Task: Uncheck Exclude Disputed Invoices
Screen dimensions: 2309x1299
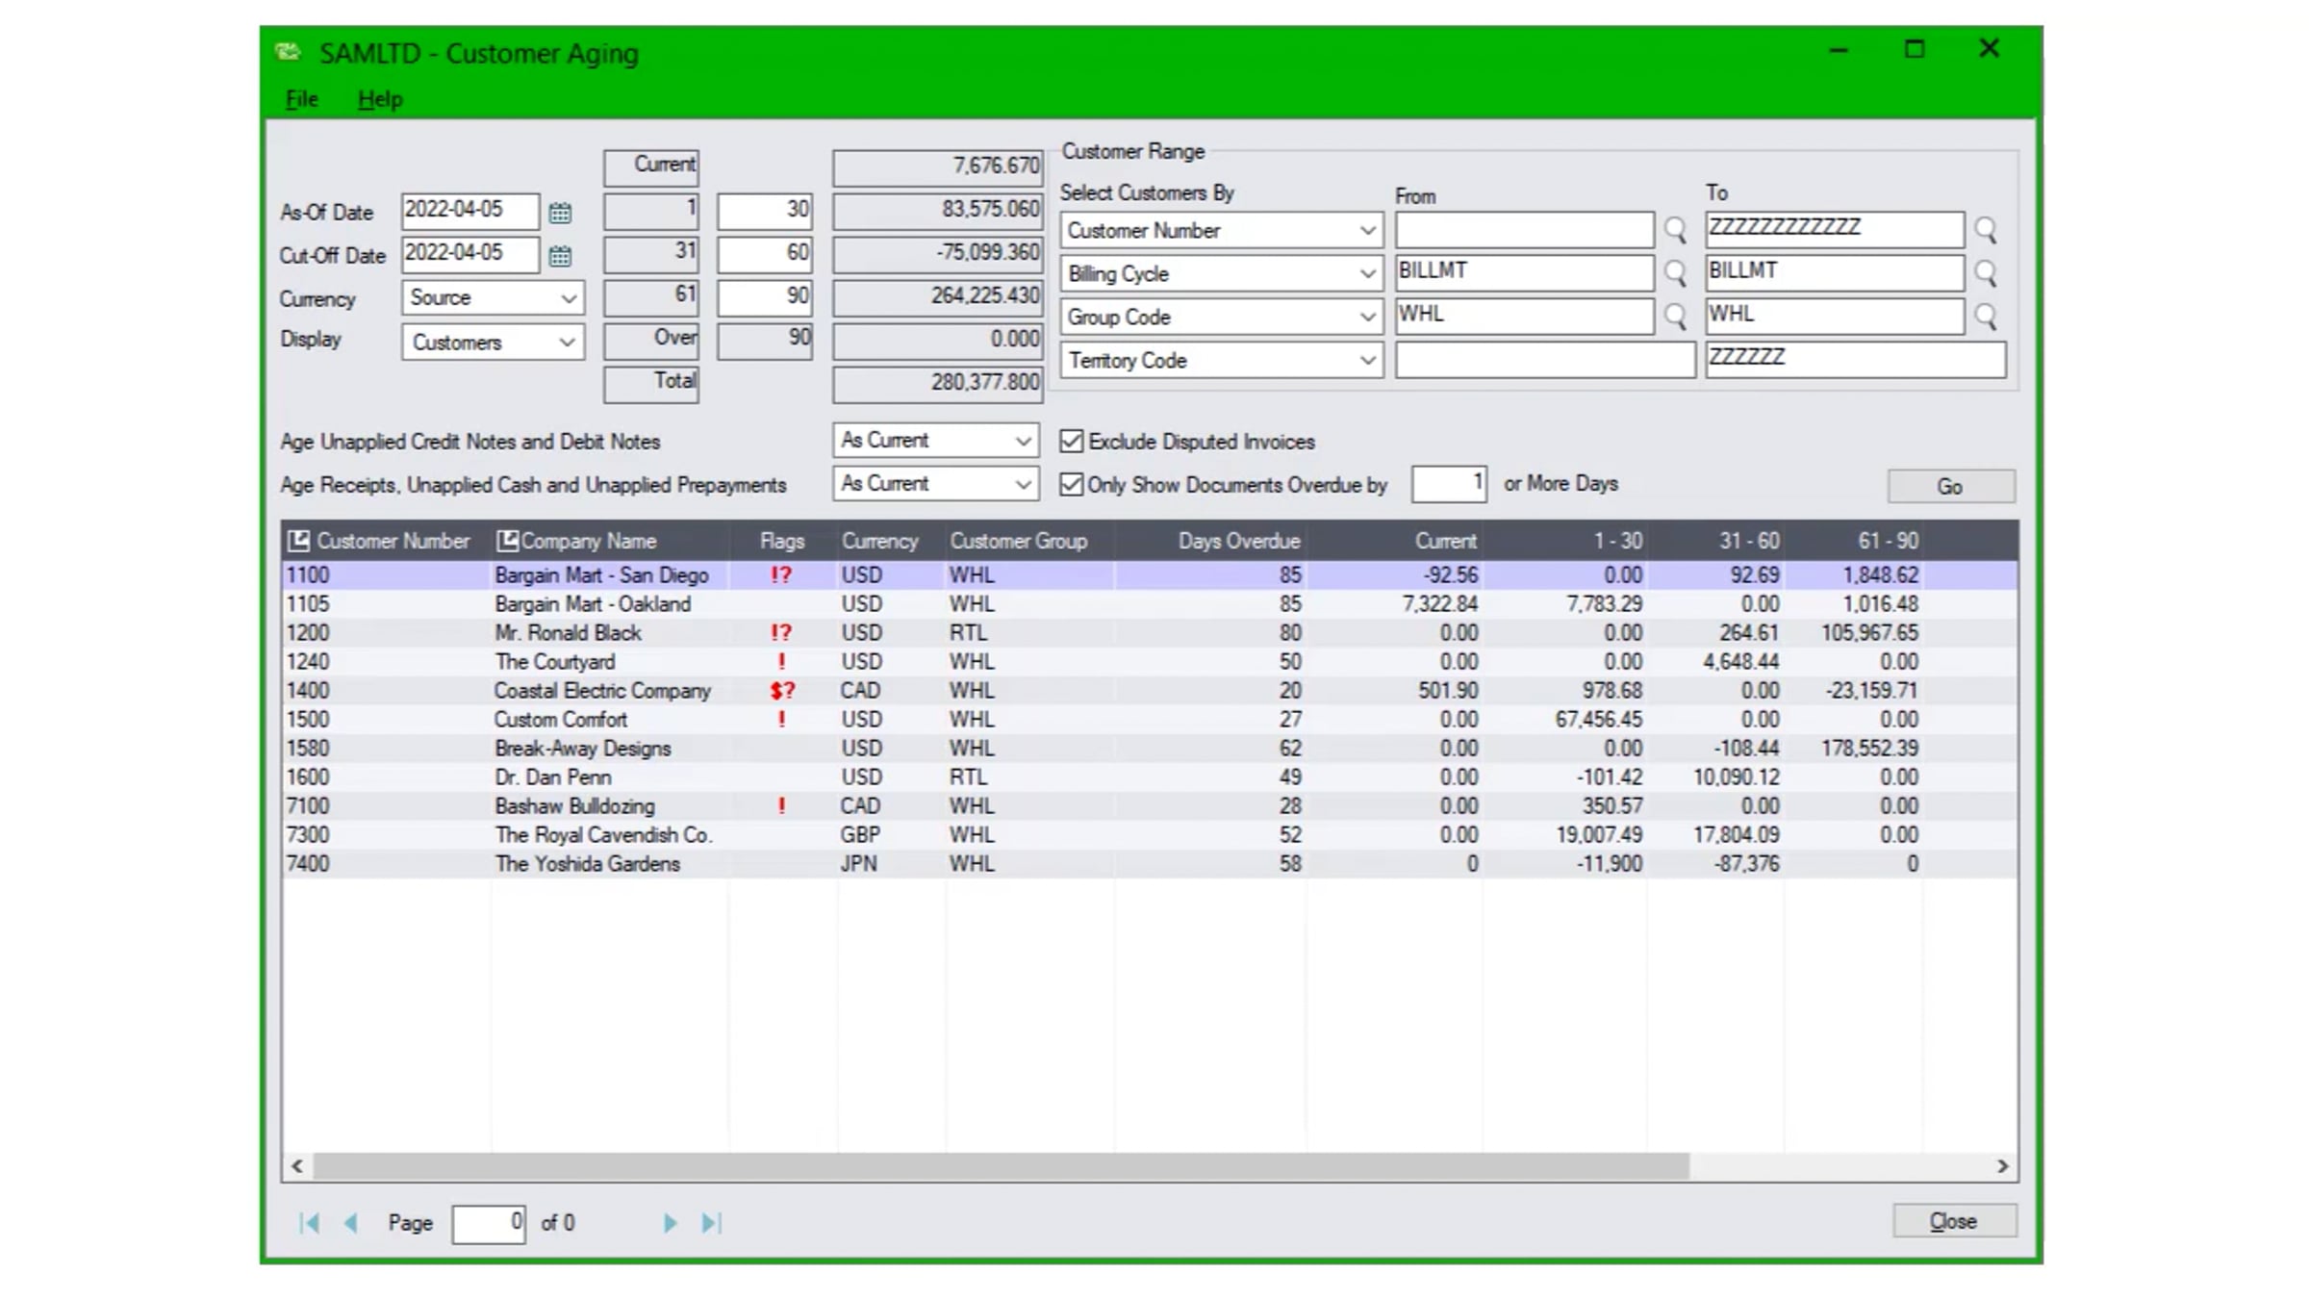Action: point(1071,442)
